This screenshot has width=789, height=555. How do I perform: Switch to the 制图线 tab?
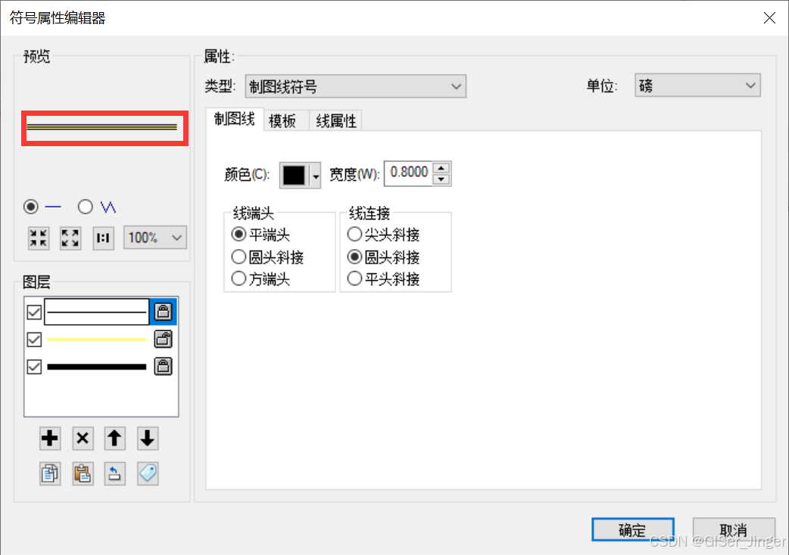point(235,119)
